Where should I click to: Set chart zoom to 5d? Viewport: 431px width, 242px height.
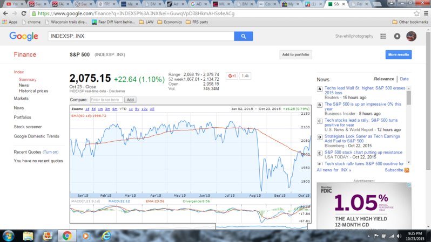tap(93, 109)
